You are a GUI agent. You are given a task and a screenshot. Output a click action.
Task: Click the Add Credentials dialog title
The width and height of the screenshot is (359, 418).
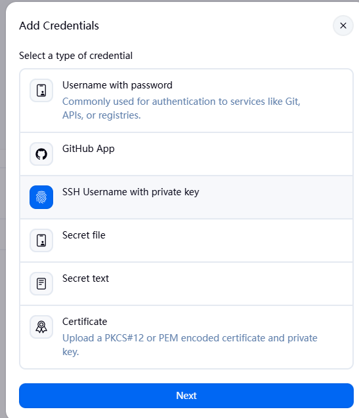59,26
